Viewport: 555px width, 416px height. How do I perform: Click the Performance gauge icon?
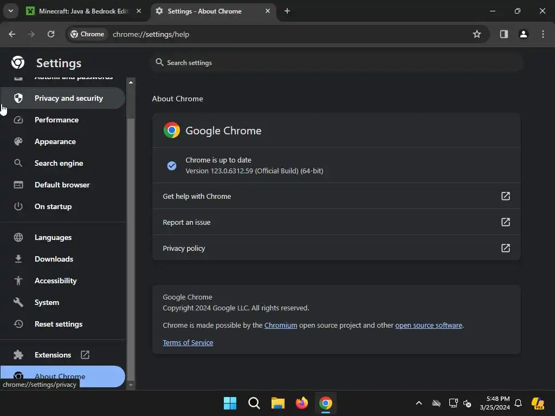coord(18,120)
